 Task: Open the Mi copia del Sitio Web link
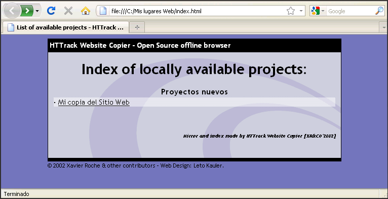click(94, 102)
